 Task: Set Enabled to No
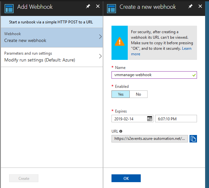[x=138, y=94]
